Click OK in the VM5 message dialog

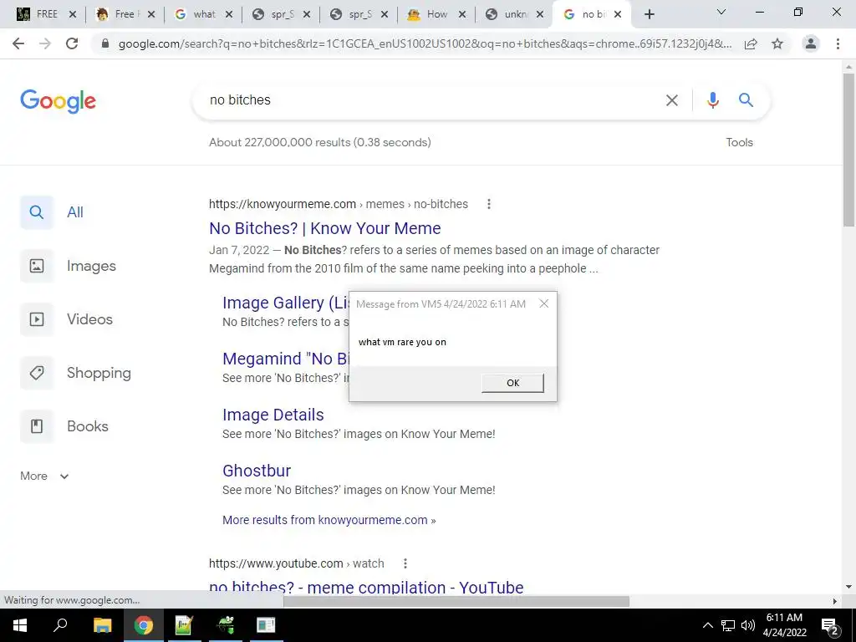[512, 383]
